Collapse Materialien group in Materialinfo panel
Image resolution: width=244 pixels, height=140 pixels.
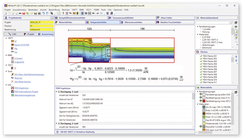tap(198, 104)
